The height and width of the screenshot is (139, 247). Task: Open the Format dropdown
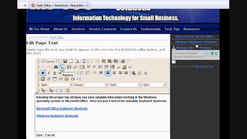tap(96, 85)
